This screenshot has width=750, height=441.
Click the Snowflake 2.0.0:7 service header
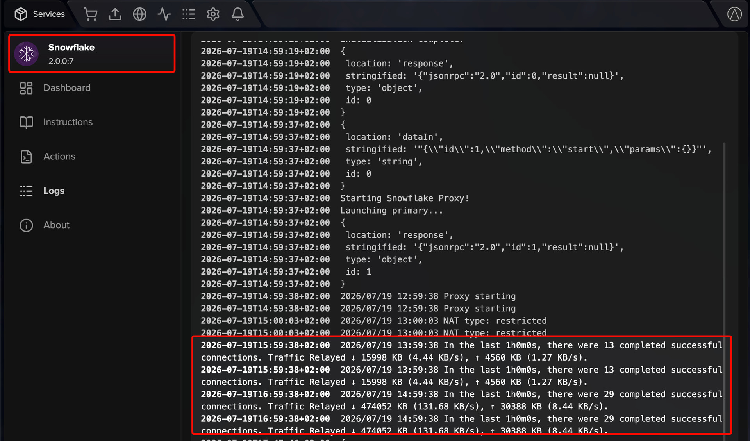click(92, 54)
